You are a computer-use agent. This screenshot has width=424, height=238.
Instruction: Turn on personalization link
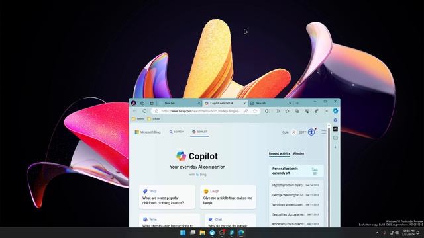point(315,171)
